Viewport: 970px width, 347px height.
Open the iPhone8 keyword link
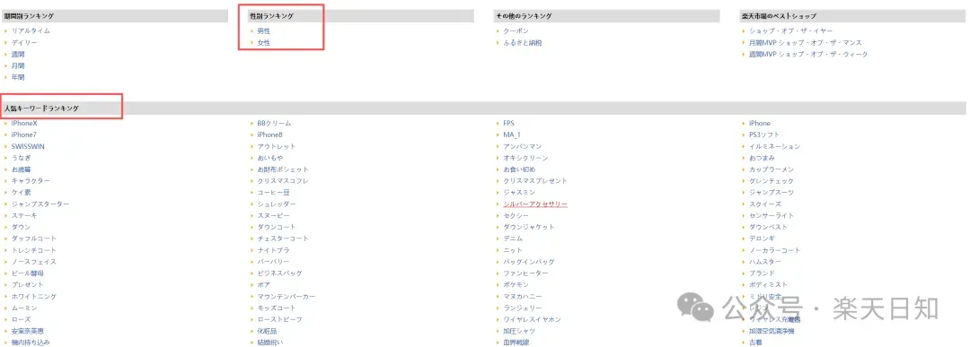pos(269,134)
